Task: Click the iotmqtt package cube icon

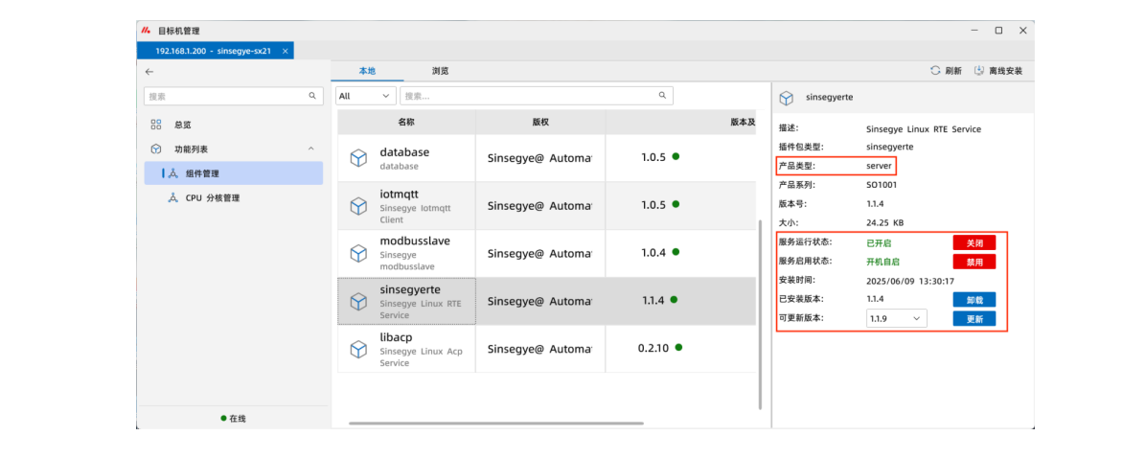Action: pyautogui.click(x=358, y=206)
